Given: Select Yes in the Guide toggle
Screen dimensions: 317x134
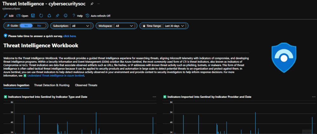Looking at the screenshot, I should (x=26, y=26).
